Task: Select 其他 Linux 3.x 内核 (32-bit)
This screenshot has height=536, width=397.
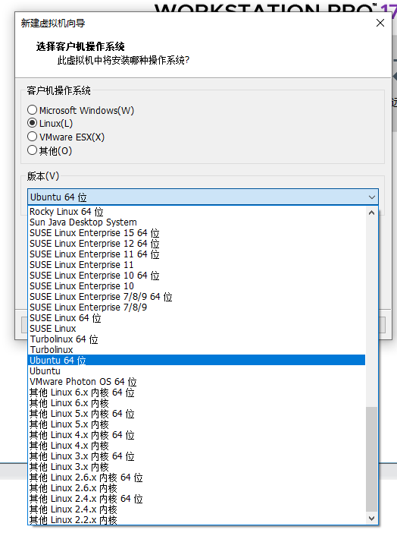Action: (197, 466)
